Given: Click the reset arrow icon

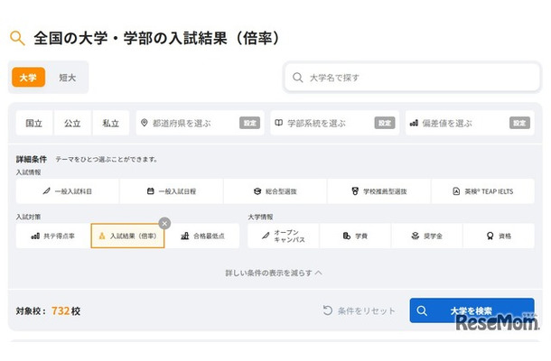Looking at the screenshot, I should coord(328,310).
